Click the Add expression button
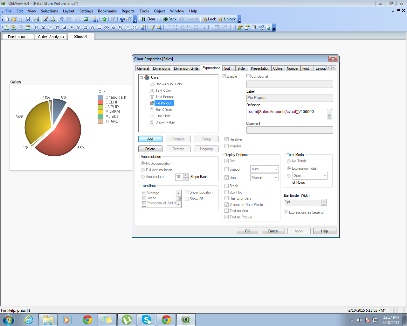The height and width of the screenshot is (326, 407). tap(150, 139)
